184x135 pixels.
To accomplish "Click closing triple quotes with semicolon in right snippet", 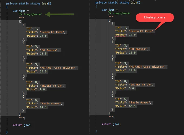I will [x=111, y=117].
